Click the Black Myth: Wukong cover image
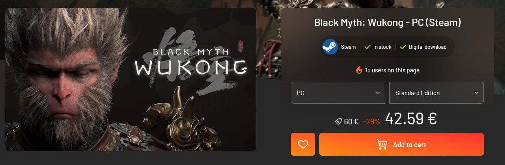 point(131,79)
